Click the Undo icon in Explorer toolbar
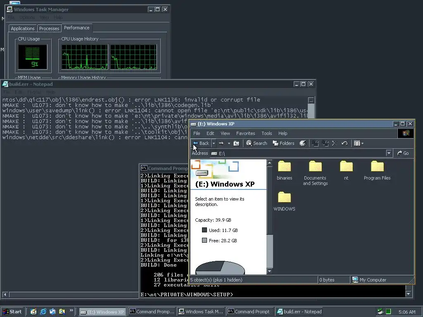This screenshot has width=423, height=317. (x=345, y=143)
